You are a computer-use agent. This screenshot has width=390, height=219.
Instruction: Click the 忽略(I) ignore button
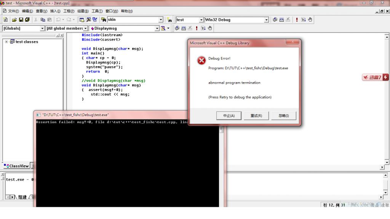(283, 116)
